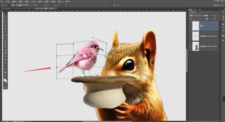Select the Brush tool
The image size is (225, 122).
point(5,38)
